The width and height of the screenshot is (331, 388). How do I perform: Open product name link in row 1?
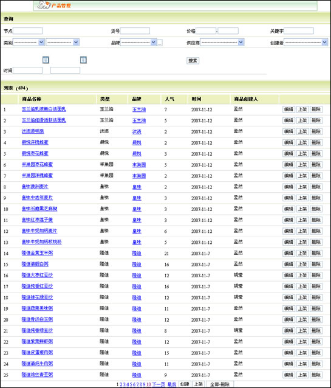click(x=44, y=109)
